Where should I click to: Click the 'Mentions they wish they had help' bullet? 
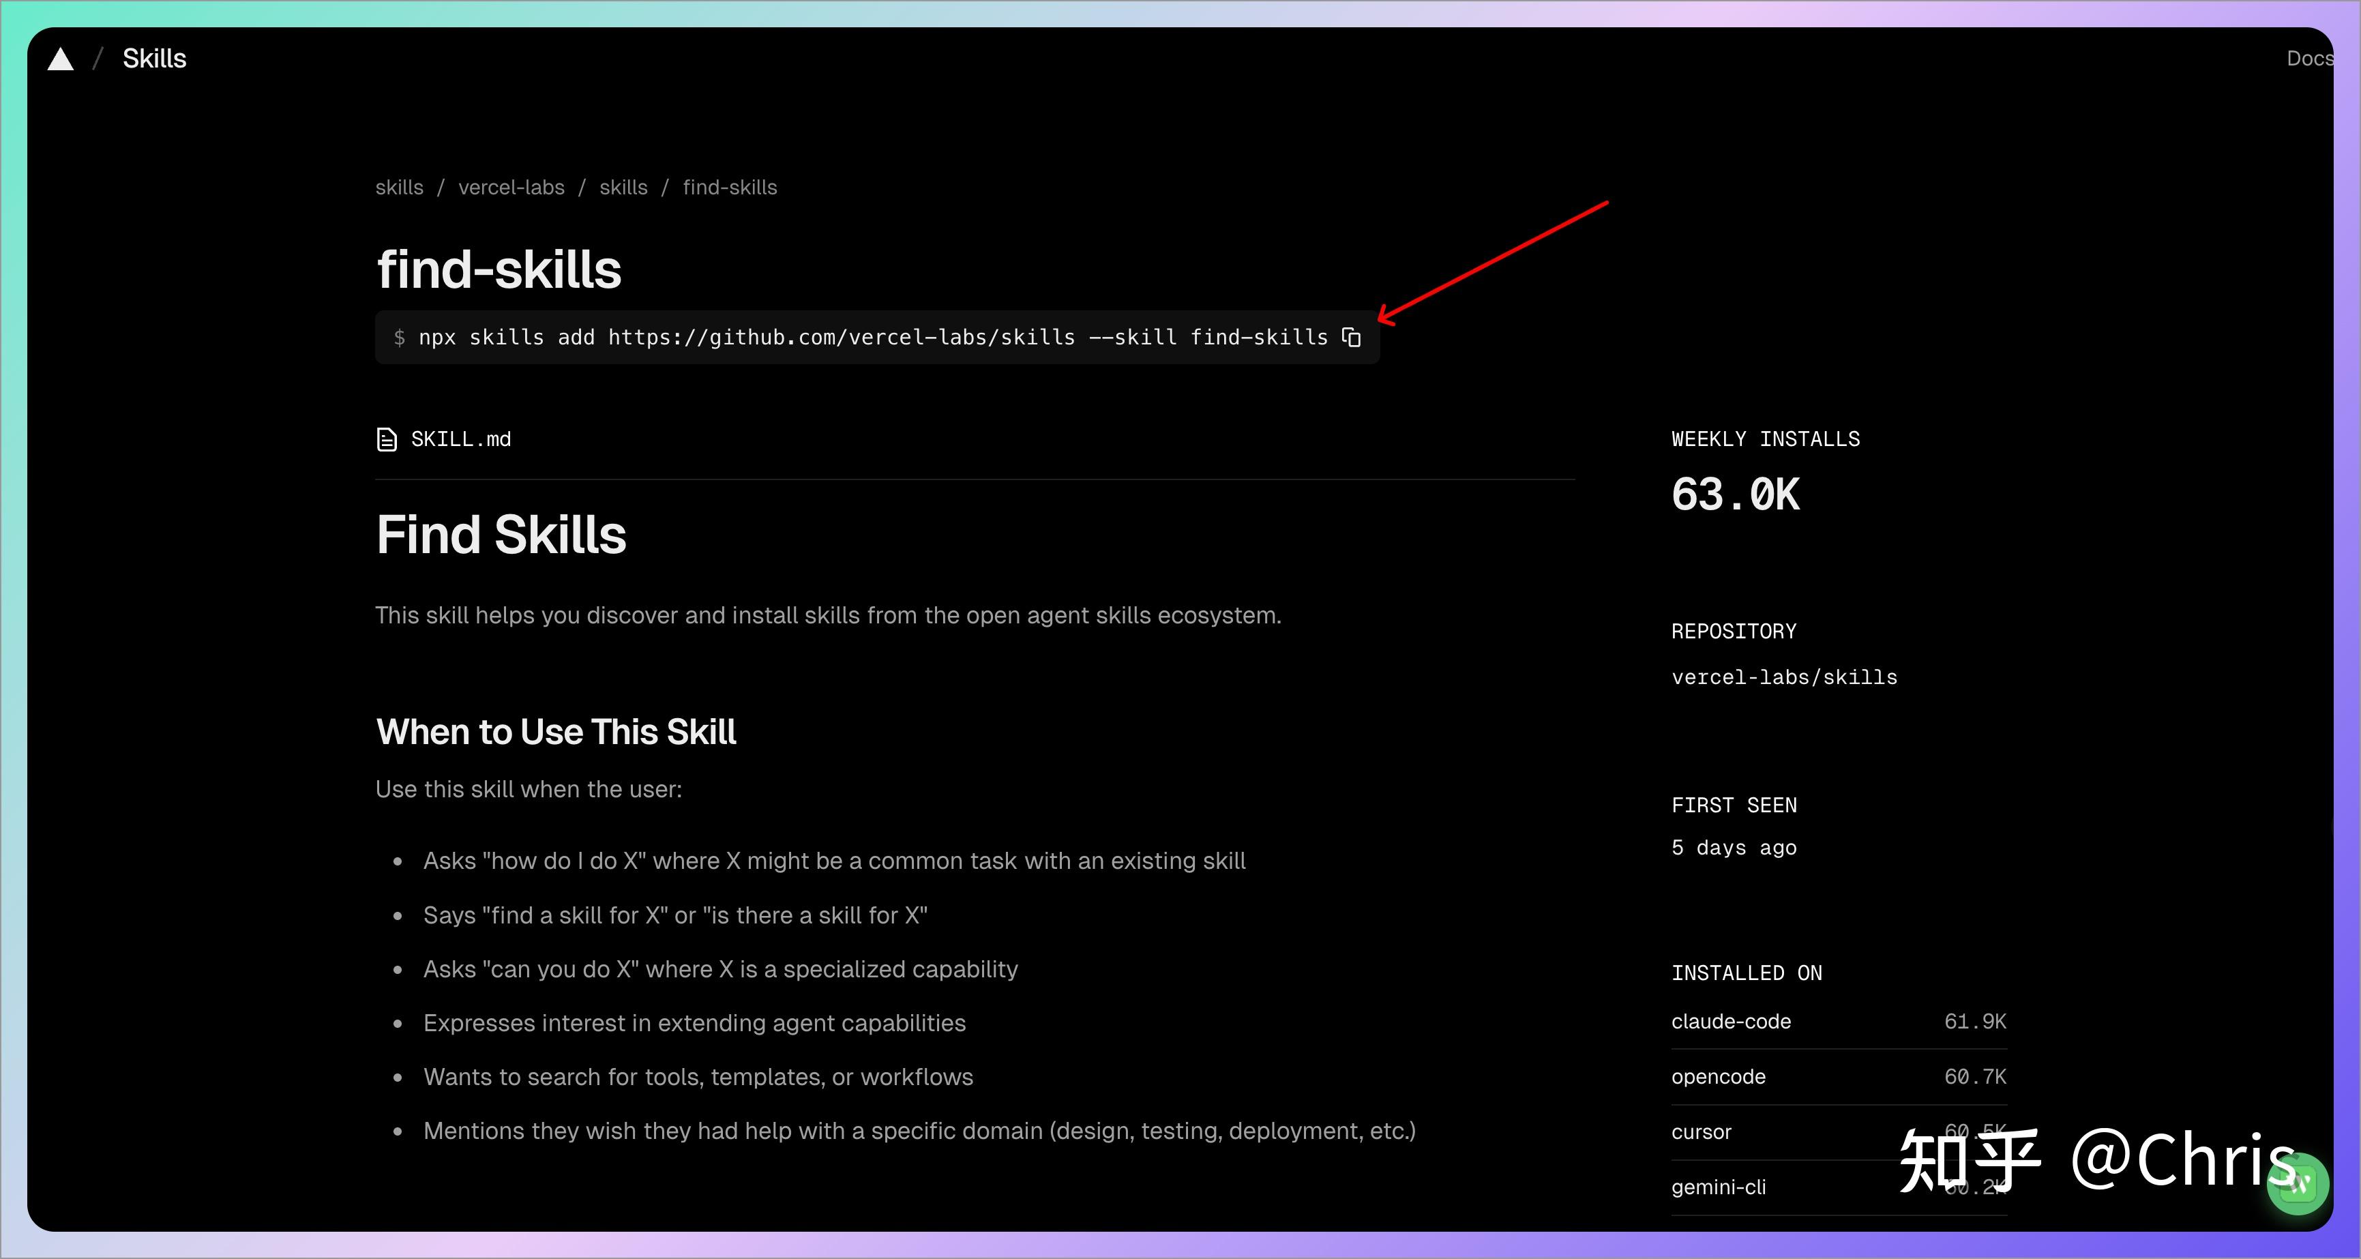(919, 1131)
